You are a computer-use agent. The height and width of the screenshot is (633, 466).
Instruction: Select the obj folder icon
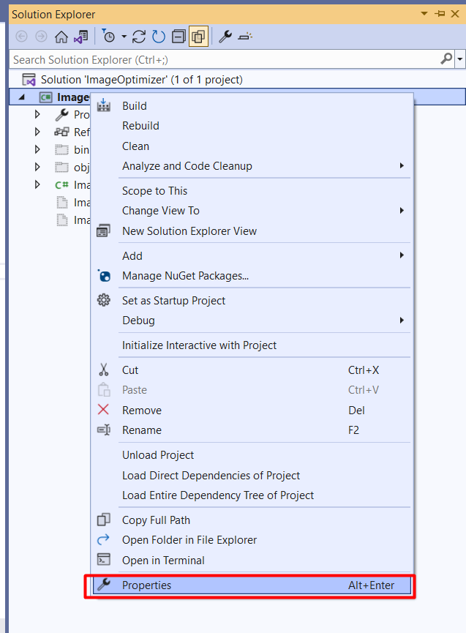click(x=61, y=167)
